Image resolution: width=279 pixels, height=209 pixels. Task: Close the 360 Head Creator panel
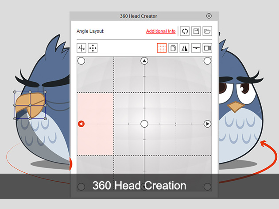[x=209, y=16]
